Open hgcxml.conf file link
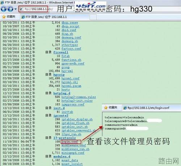 [71, 78]
